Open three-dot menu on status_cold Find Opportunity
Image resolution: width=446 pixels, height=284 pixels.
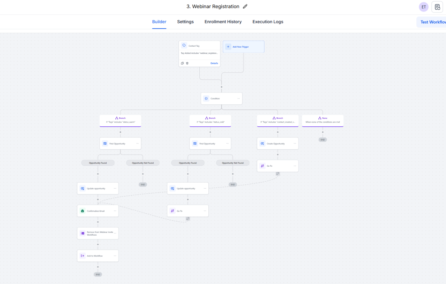pos(228,143)
